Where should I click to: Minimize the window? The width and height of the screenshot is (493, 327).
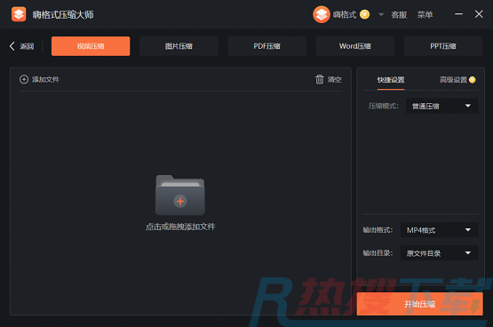pos(458,14)
